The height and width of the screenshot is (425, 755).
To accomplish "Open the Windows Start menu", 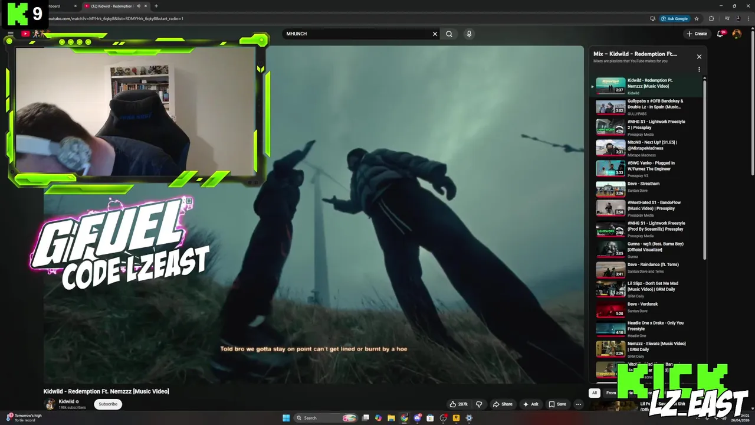I will [286, 418].
